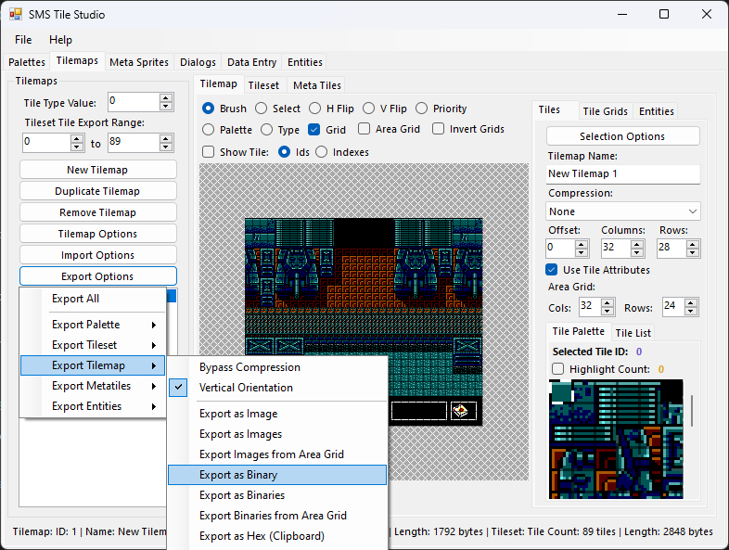Increase the Area Grid Cols spinner
This screenshot has width=729, height=550.
(x=607, y=302)
